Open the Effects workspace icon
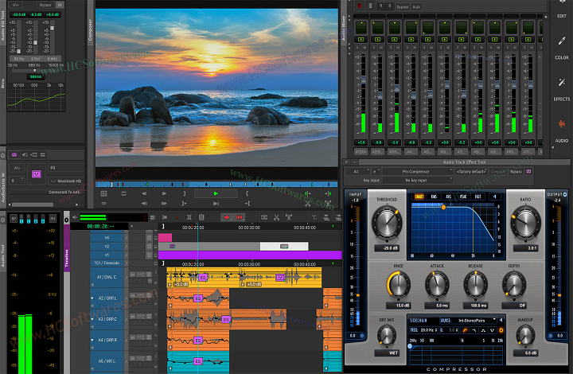 (x=562, y=84)
